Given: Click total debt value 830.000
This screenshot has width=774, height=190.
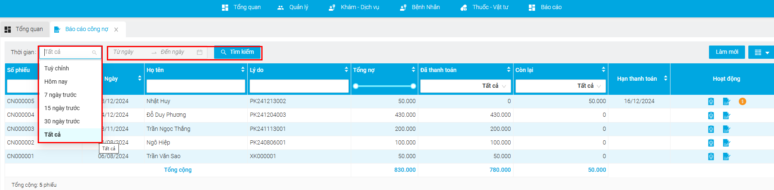Looking at the screenshot, I should point(405,170).
